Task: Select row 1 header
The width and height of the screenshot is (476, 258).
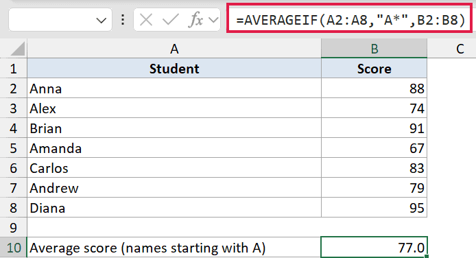Action: pos(13,69)
